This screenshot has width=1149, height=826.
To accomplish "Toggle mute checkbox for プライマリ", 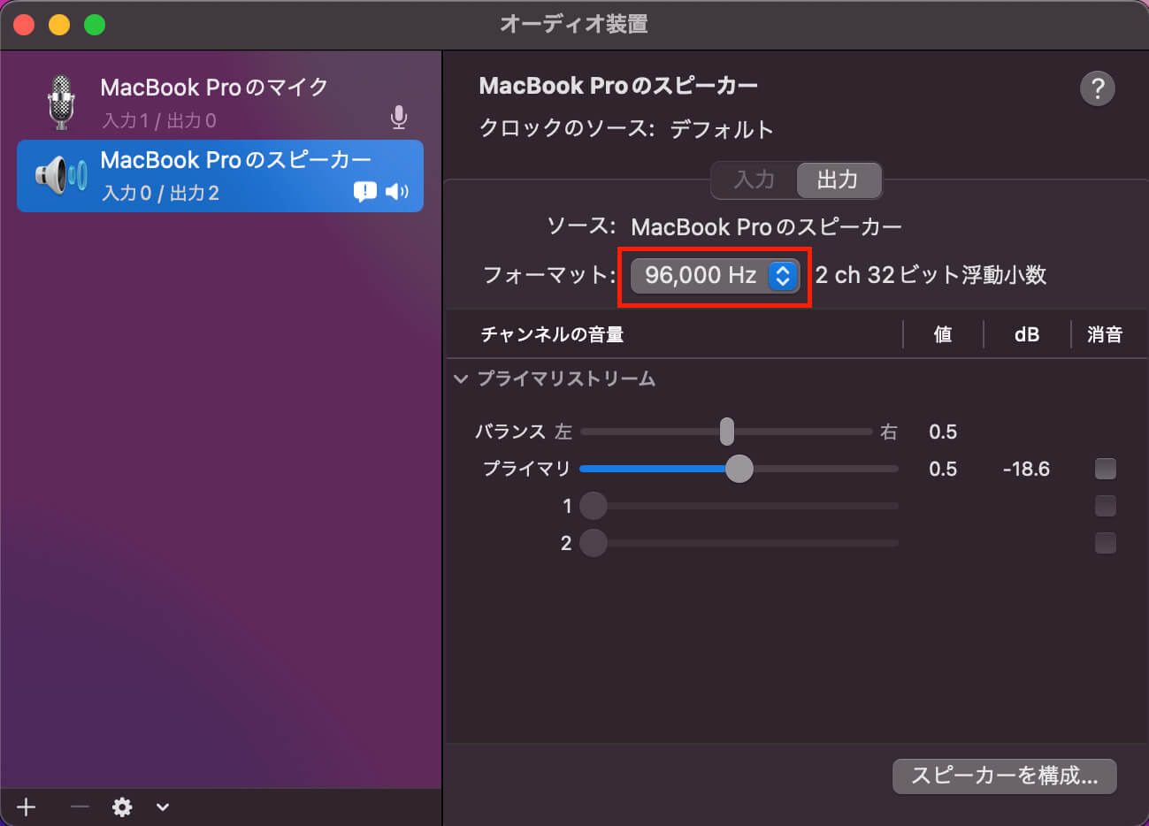I will click(1106, 469).
